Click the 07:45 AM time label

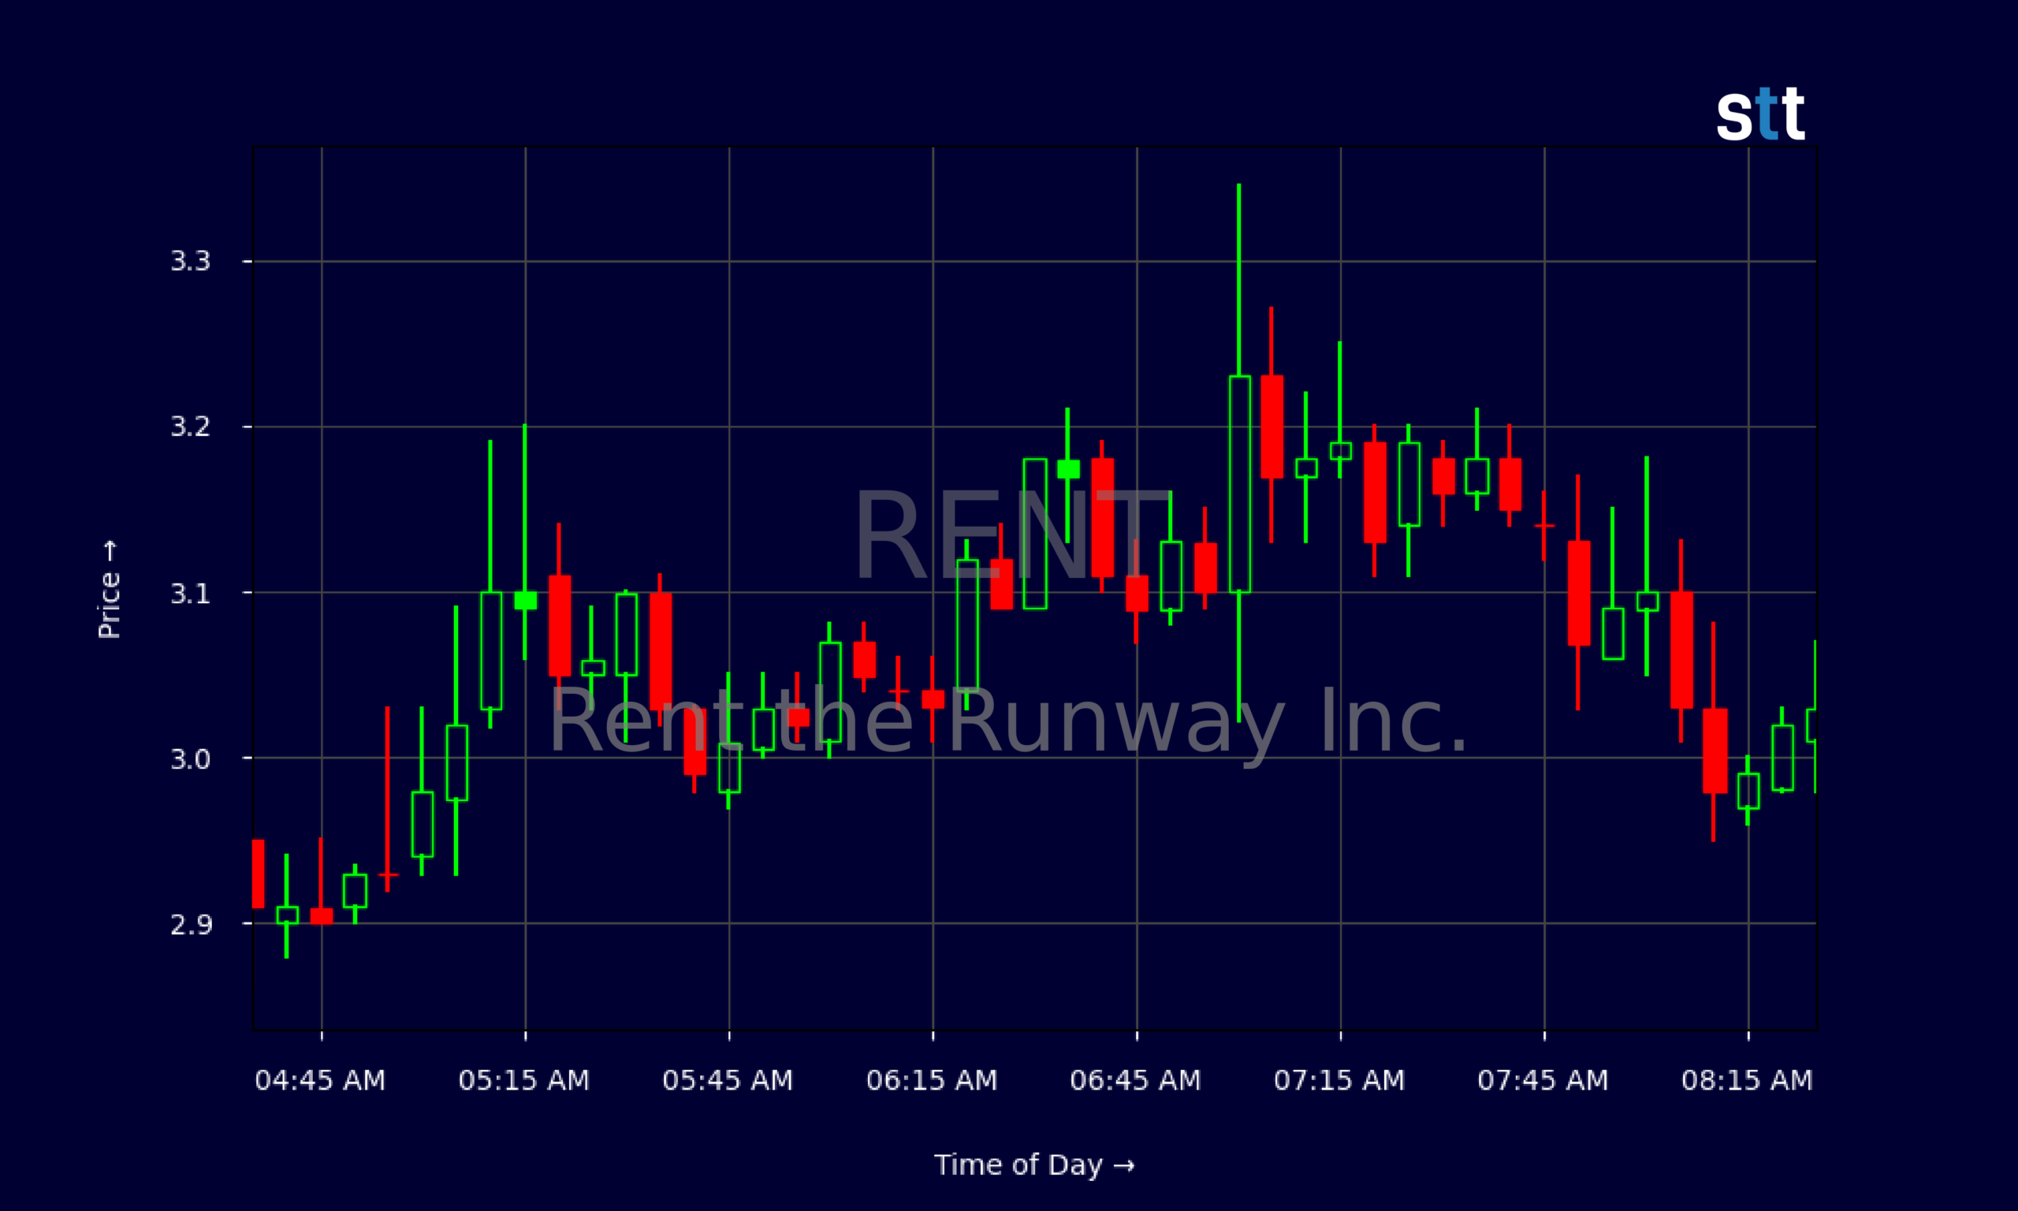click(x=1543, y=1080)
